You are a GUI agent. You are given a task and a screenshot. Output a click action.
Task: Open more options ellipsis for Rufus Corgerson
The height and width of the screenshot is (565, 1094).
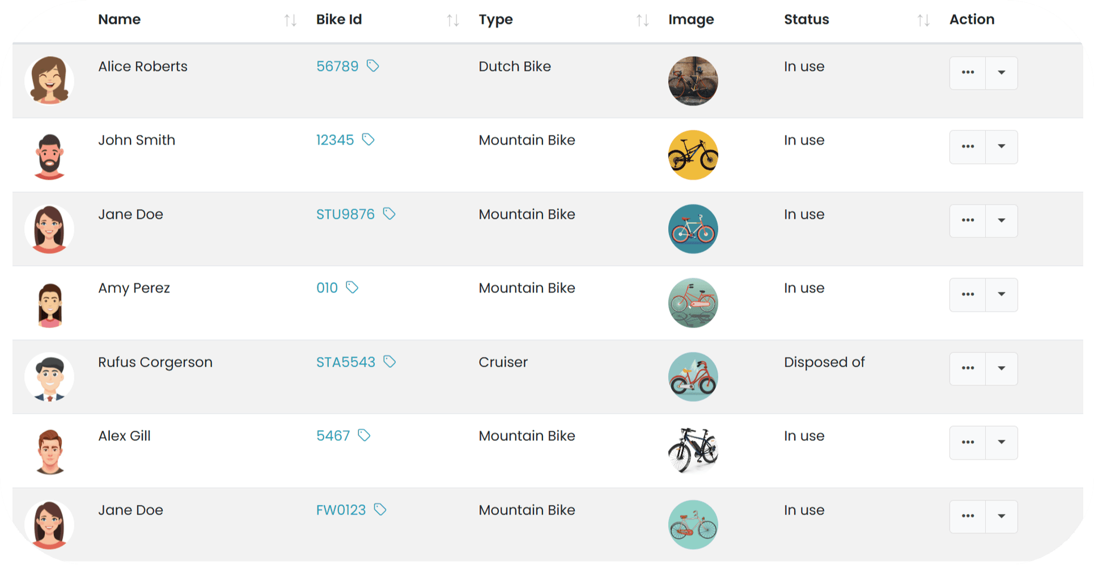(968, 369)
